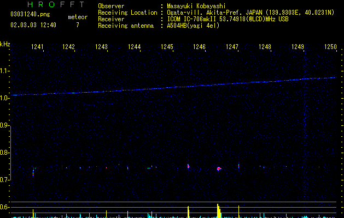Click the date stamp 02.03.03 12:40
344x218 pixels.
point(33,25)
